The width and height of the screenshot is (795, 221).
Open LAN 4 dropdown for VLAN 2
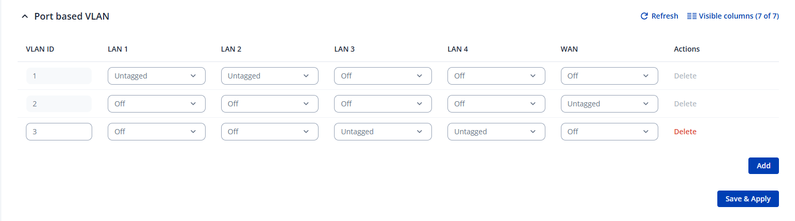[496, 104]
